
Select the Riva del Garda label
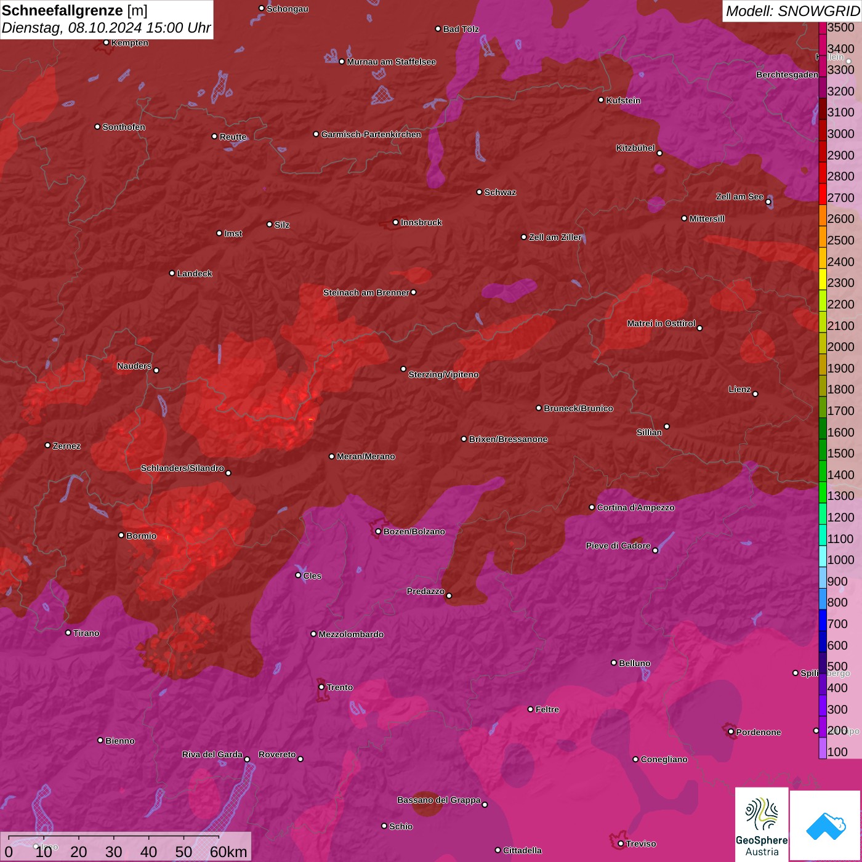(212, 754)
